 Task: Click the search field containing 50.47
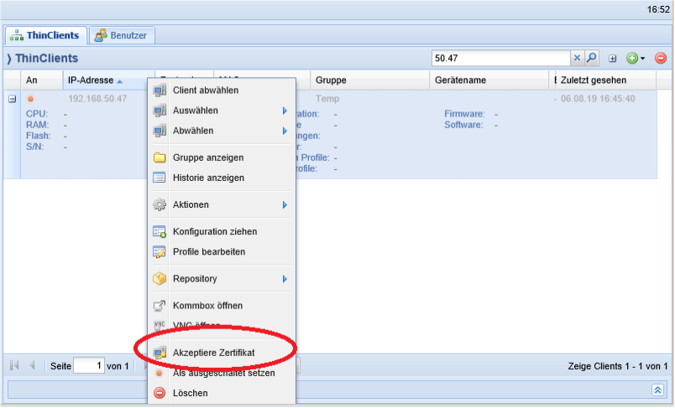click(500, 59)
